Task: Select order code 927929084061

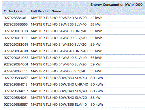Action: pos(16,64)
